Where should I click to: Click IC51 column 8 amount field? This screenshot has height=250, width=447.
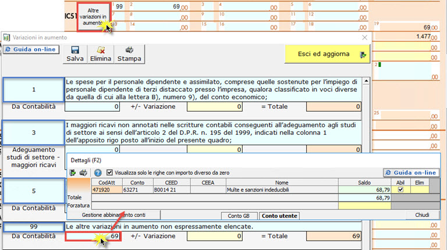[x=160, y=16]
